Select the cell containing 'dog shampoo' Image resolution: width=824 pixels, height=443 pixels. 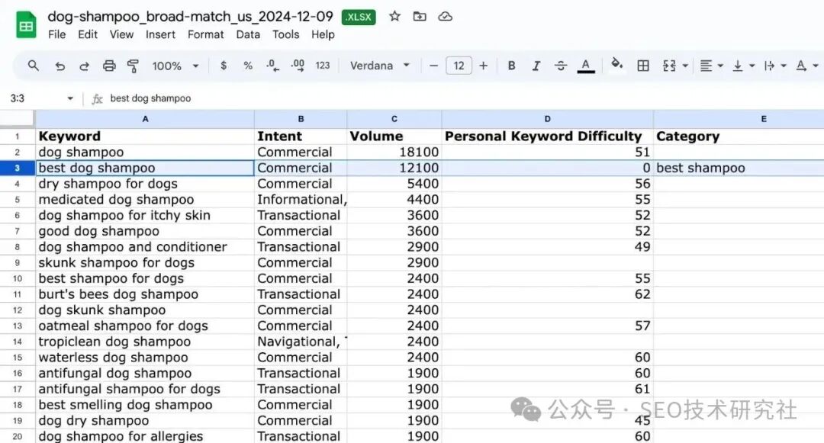(145, 152)
